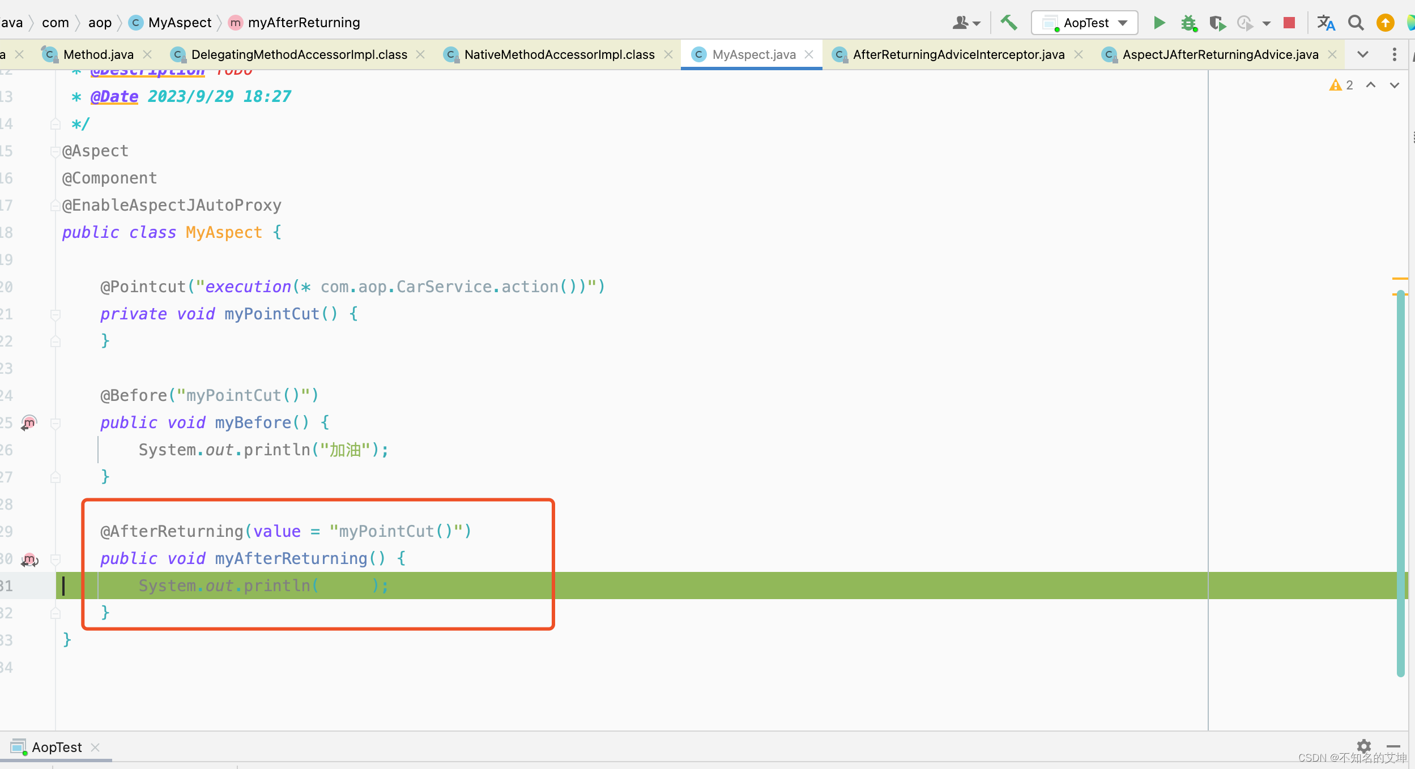Switch to NativeMethodAccessorImpl.class tab
This screenshot has width=1415, height=769.
tap(559, 54)
